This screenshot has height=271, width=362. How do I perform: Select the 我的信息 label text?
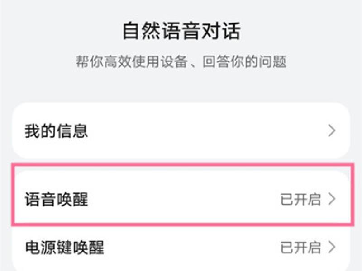[x=57, y=131]
